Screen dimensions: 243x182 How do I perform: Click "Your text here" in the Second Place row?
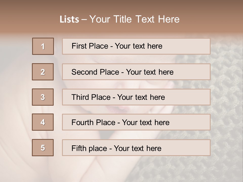[150, 72]
